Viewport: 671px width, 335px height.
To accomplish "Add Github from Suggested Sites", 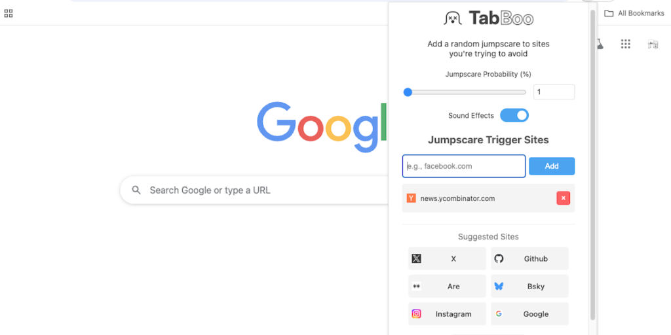I will (529, 259).
